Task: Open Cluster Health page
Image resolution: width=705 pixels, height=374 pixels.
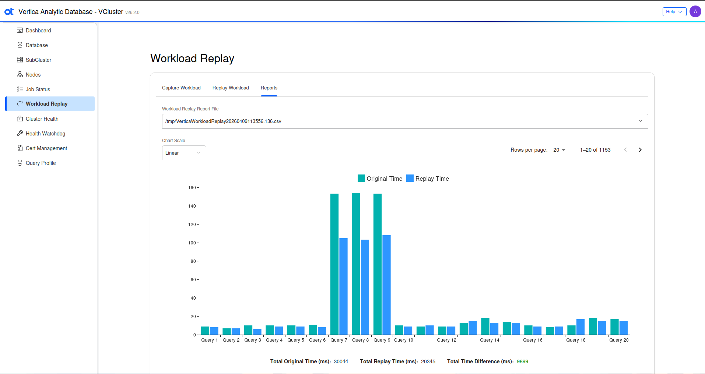Action: click(x=50, y=119)
